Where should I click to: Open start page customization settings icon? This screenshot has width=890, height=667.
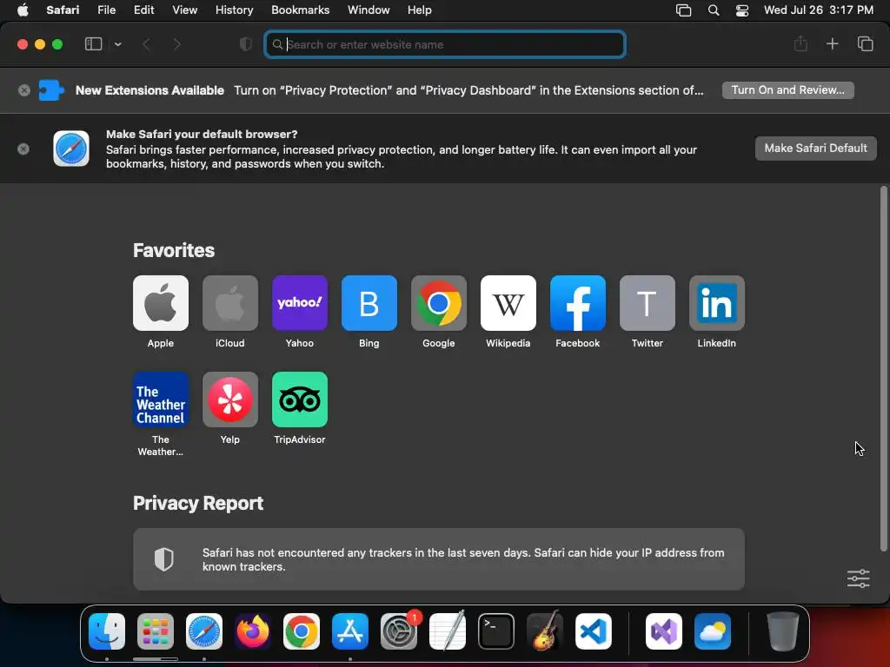(858, 578)
